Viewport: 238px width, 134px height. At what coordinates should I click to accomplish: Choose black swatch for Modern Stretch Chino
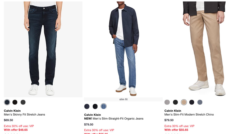coord(175,102)
